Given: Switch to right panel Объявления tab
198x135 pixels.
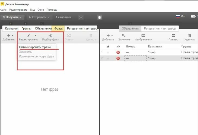Looking at the screenshot, I should tap(130, 29).
